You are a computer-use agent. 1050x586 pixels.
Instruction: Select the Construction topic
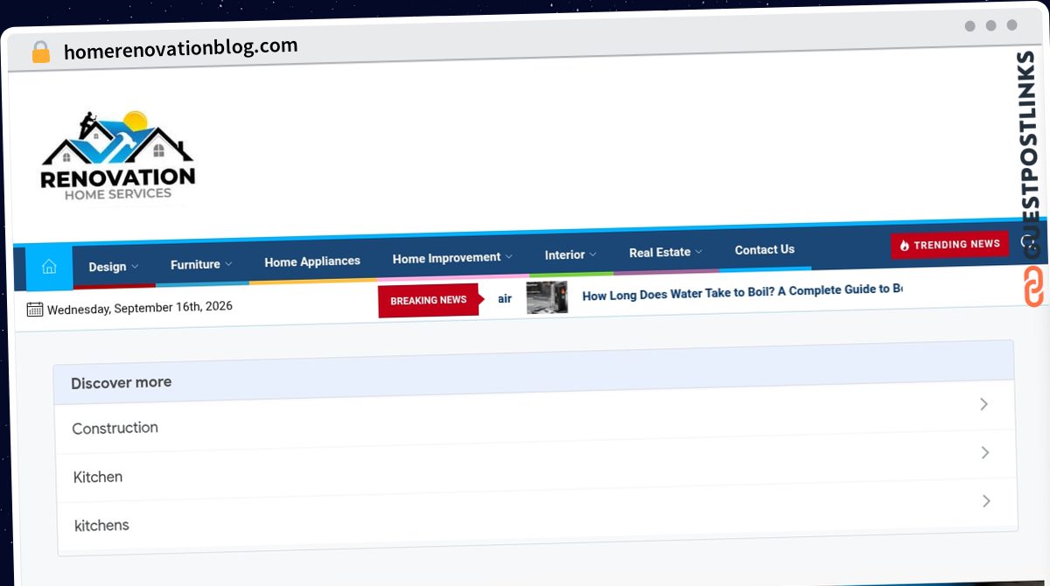pyautogui.click(x=115, y=428)
